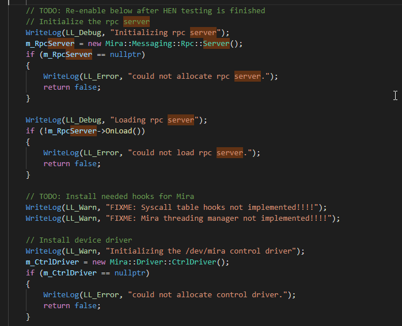
Task: Click the '// Install device driver' comment
Action: [x=79, y=240]
